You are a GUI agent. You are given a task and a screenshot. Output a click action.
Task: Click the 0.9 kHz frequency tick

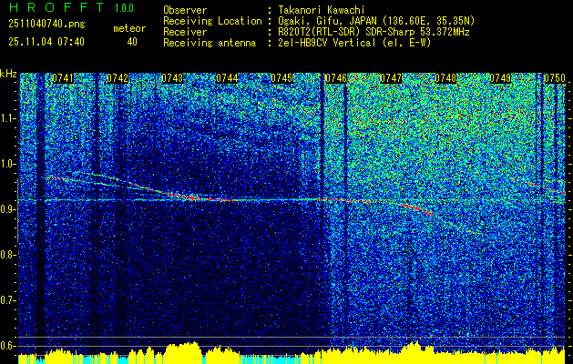(x=8, y=208)
